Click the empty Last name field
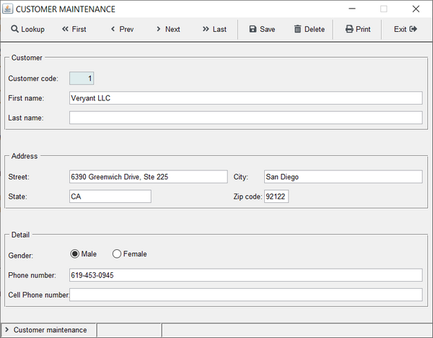The image size is (433, 338). point(245,118)
